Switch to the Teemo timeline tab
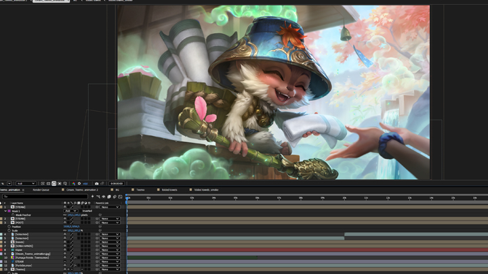Viewport: 488px width, 274px height. pyautogui.click(x=140, y=190)
